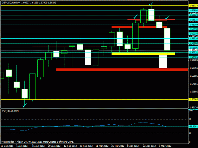Click the MetaTrader Alpari UK copyright text

coord(38,142)
